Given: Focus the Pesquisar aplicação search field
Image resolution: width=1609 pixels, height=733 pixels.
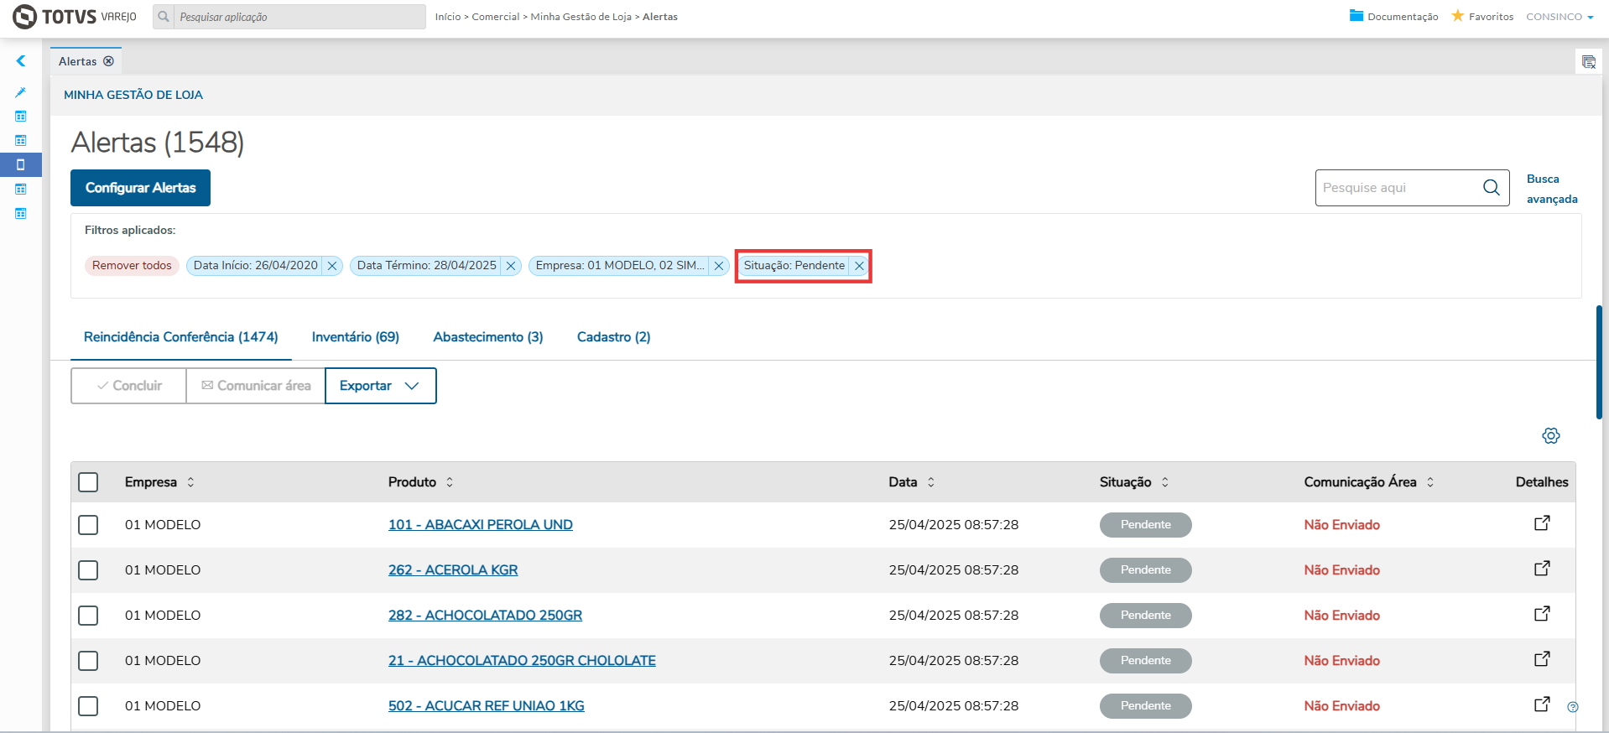Looking at the screenshot, I should [x=299, y=17].
